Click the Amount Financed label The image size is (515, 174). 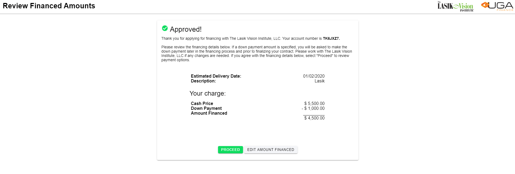[209, 113]
